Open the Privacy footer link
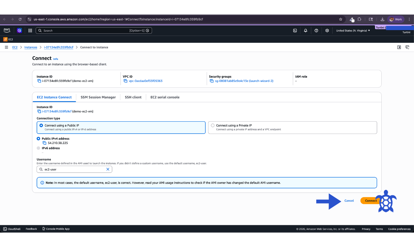This screenshot has width=414, height=233. (x=366, y=229)
